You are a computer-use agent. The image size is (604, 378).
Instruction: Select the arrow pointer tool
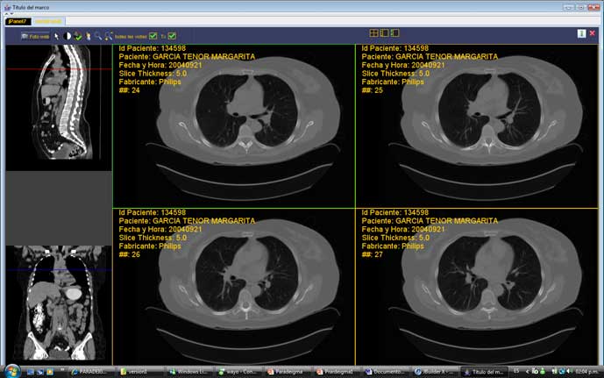[x=58, y=36]
